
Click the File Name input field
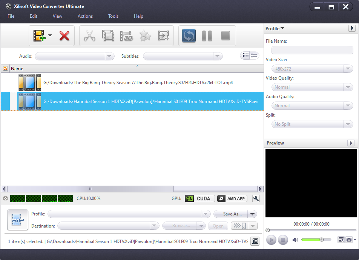point(312,50)
